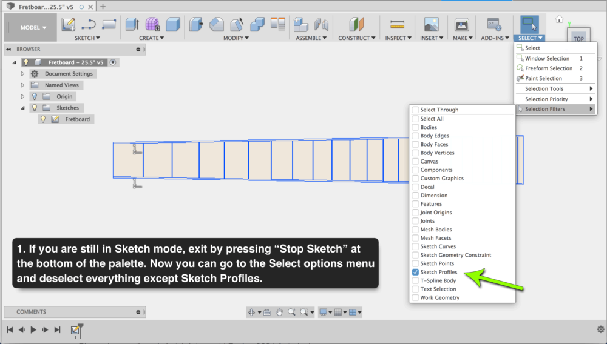This screenshot has width=607, height=344.
Task: Collapse the Sketches folder in browser
Action: pos(23,108)
